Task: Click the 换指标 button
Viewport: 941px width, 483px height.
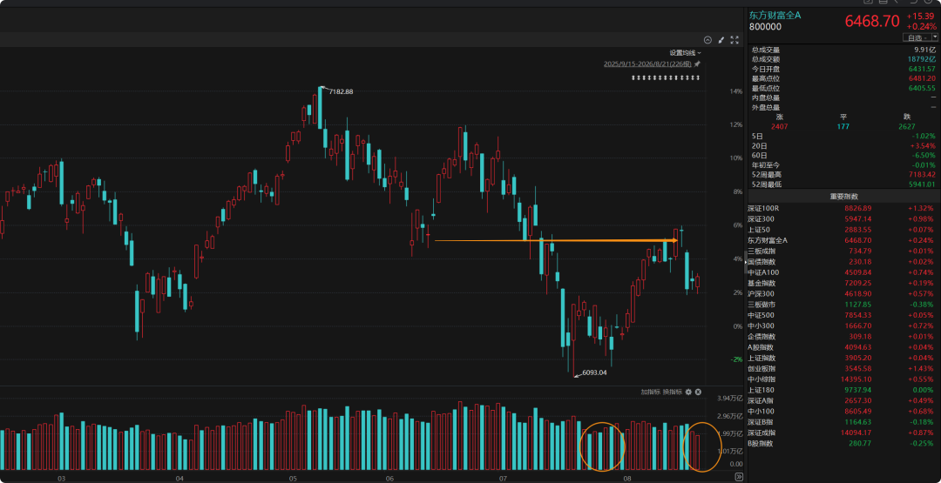Action: click(x=672, y=392)
